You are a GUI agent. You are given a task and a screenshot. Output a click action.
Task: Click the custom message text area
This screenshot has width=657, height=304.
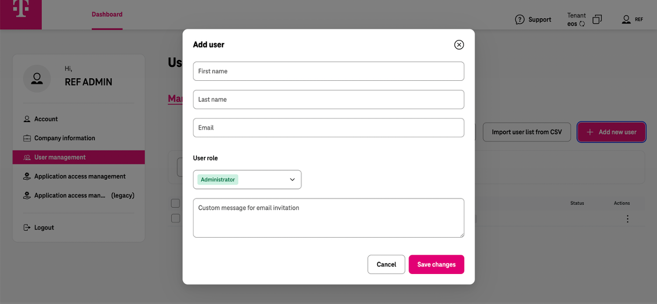coord(328,218)
